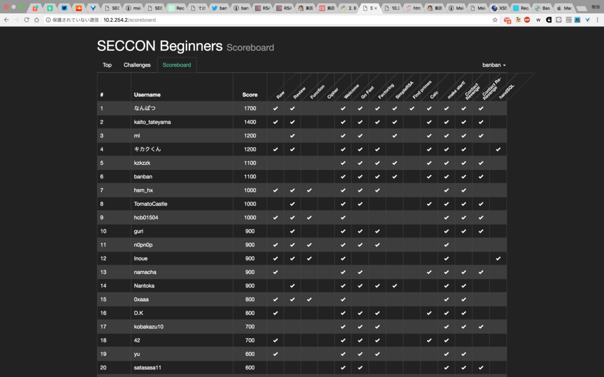This screenshot has width=604, height=377.
Task: Click handSQL checkmark in Inoue row
Action: pos(498,259)
